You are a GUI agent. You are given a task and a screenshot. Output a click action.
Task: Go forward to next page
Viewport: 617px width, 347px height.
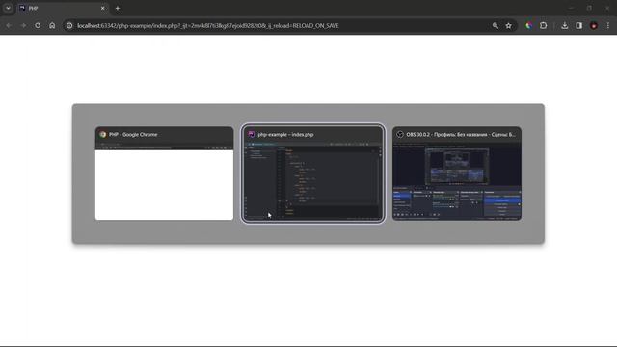[x=23, y=26]
